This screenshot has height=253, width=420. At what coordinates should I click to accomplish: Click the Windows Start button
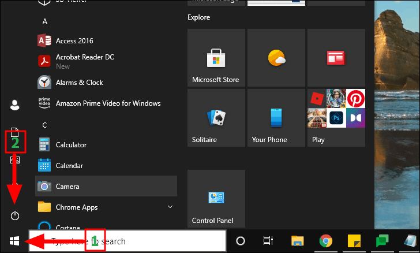[x=14, y=241]
